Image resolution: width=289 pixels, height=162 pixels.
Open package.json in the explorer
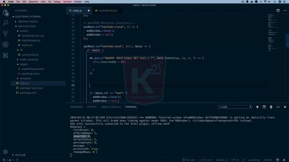point(28,93)
